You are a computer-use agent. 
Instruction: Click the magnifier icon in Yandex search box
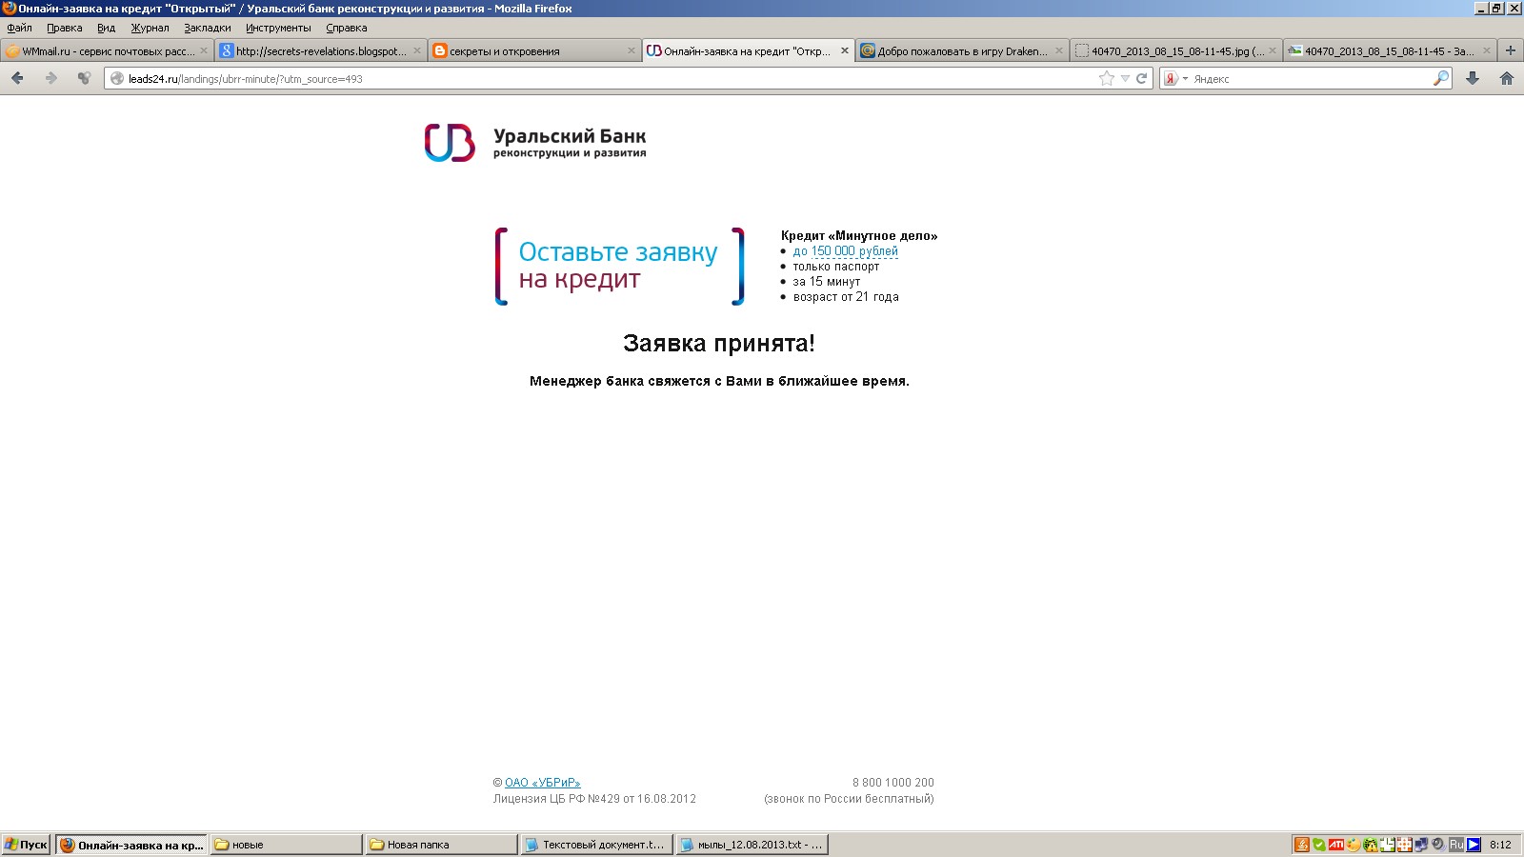coord(1440,78)
